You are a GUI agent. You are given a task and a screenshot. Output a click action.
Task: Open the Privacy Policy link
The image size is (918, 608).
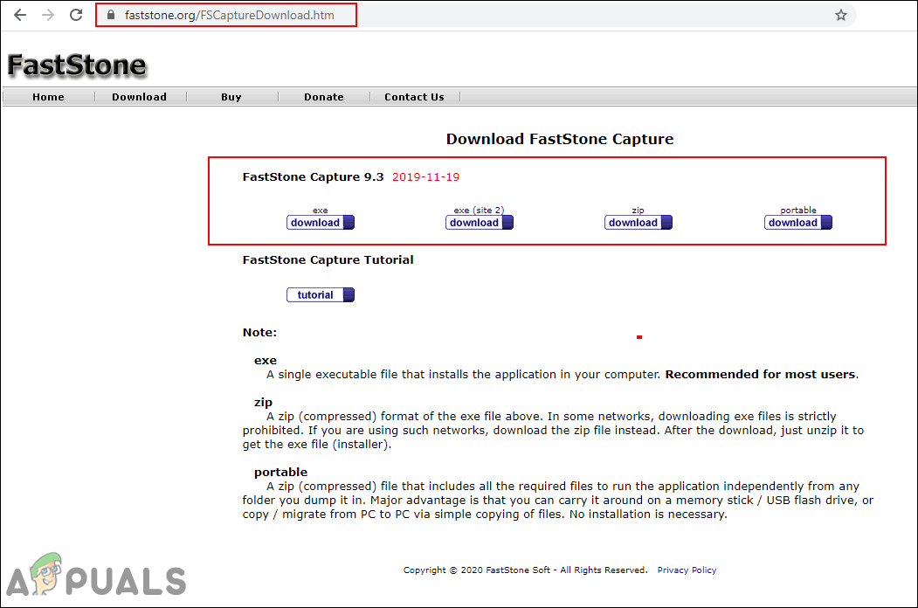(687, 570)
